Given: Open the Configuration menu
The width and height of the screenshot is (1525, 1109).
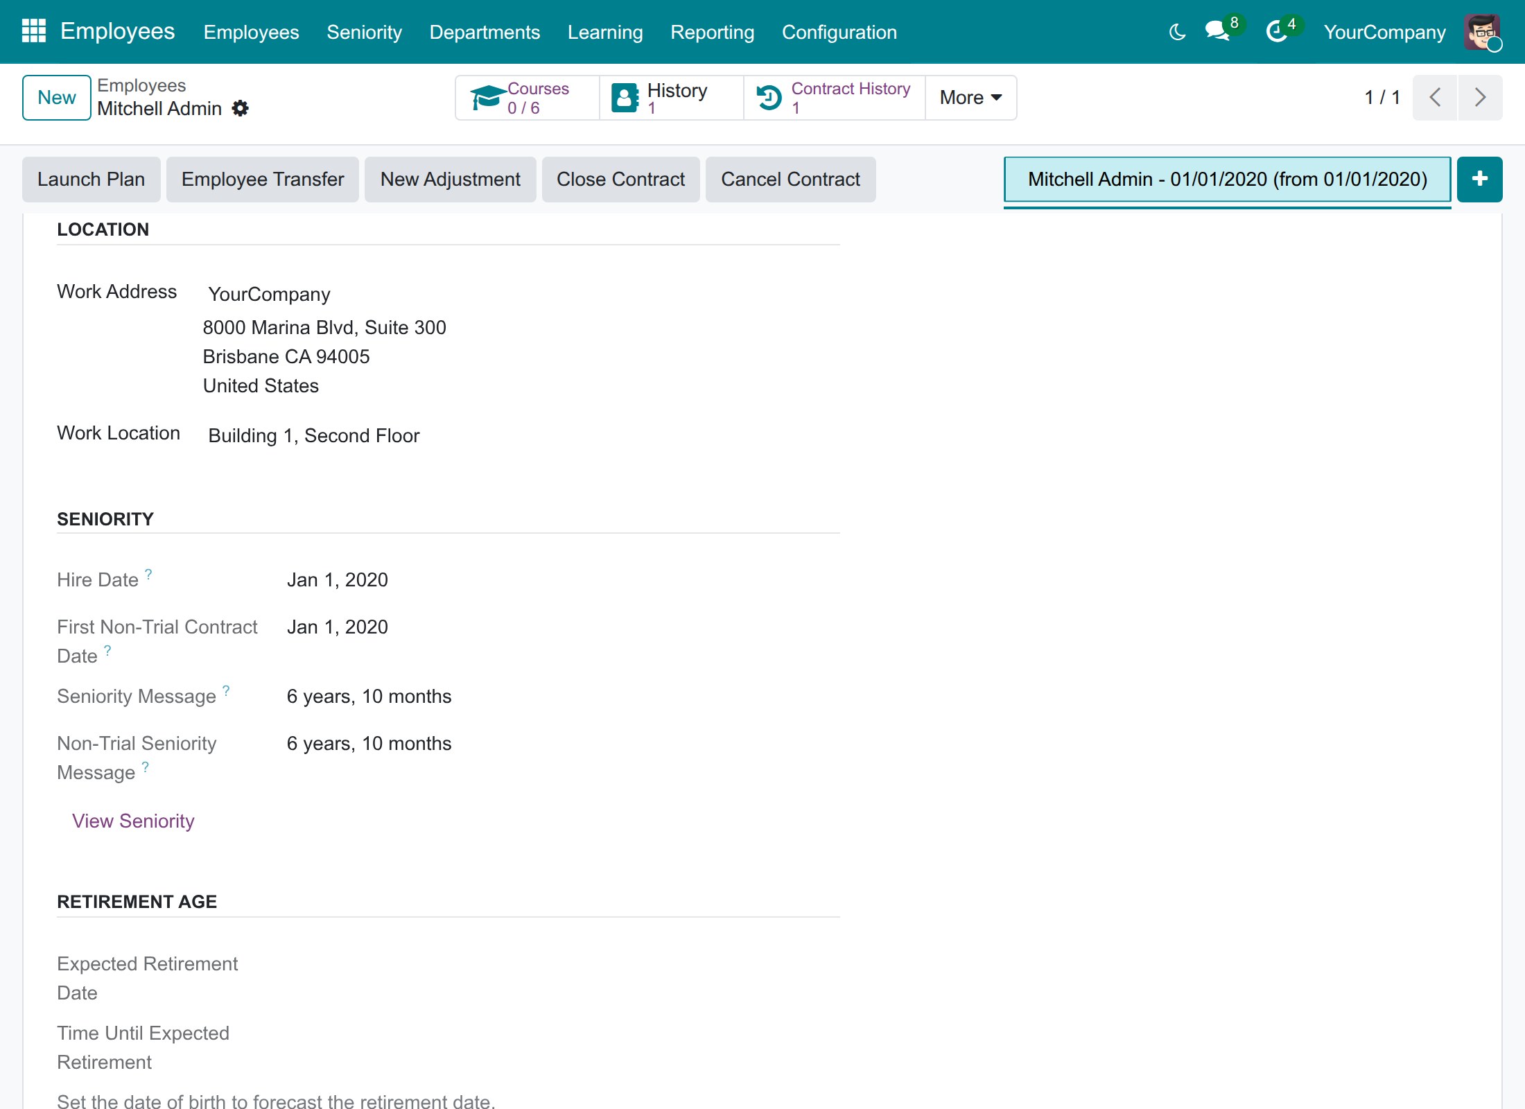Looking at the screenshot, I should (839, 32).
